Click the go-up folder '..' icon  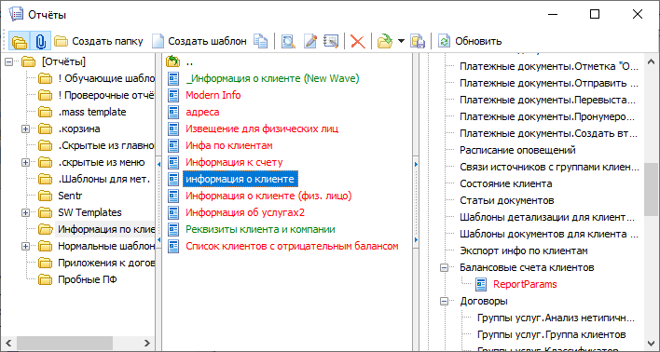coord(173,61)
